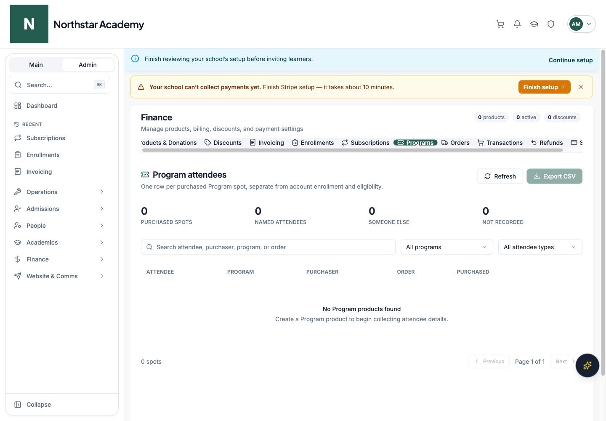Viewport: 606px width, 421px height.
Task: Open the All programs dropdown
Action: 447,247
